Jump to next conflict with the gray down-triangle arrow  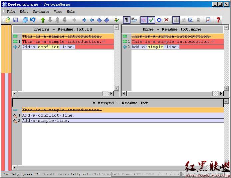65,20
